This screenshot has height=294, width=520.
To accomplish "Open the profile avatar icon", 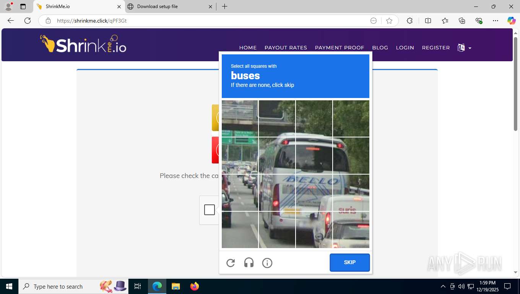I will tap(8, 7).
